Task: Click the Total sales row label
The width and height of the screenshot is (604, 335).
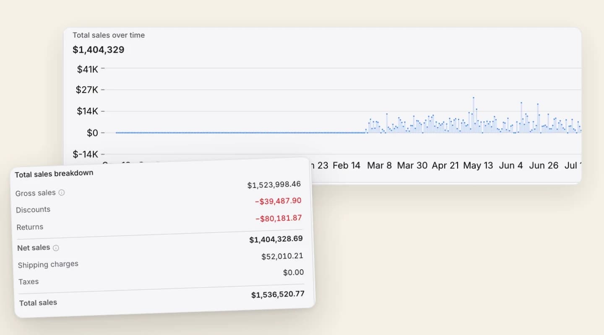Action: pyautogui.click(x=38, y=303)
